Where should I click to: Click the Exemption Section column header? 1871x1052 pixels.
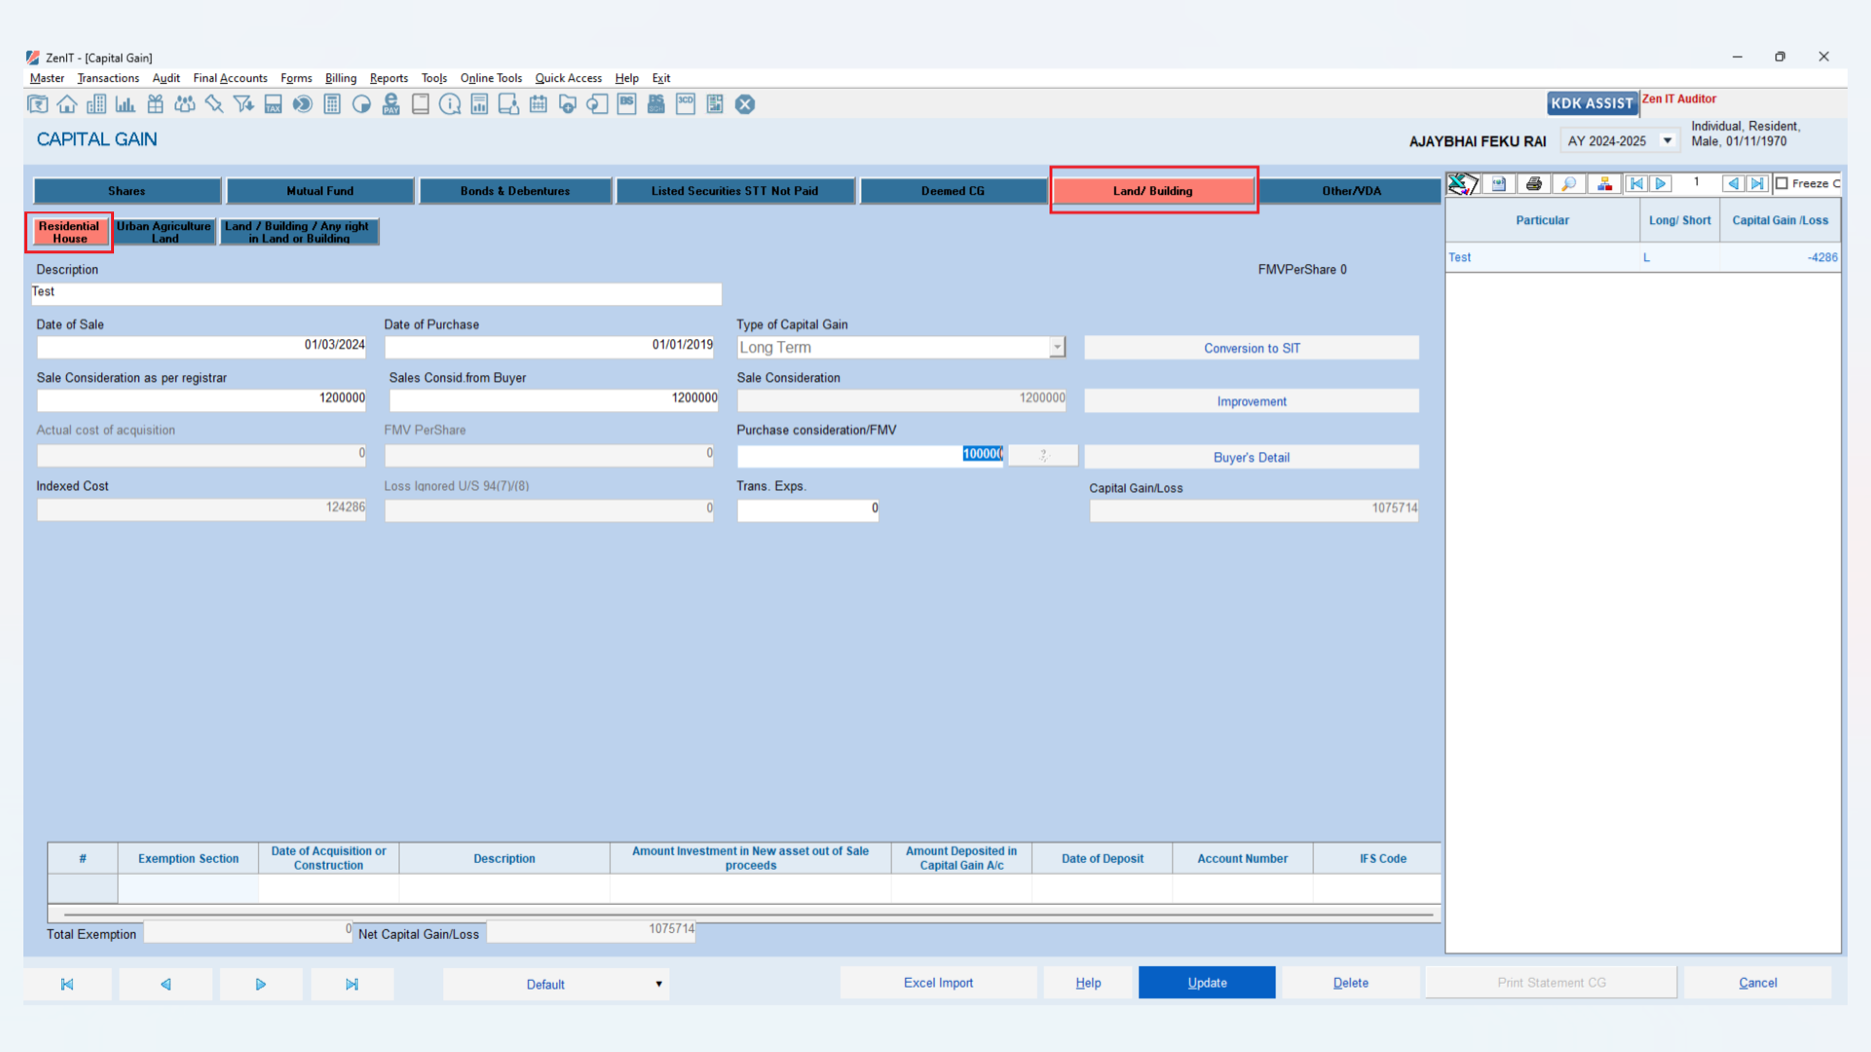point(188,858)
